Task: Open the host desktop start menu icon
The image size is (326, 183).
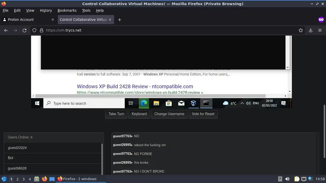Action: [x=4, y=179]
